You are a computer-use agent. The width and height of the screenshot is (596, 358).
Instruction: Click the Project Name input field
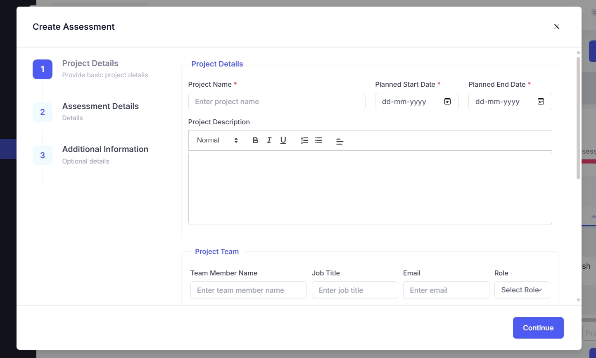pyautogui.click(x=276, y=102)
